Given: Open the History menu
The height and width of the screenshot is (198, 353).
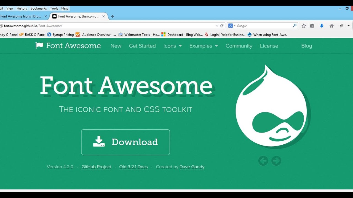Looking at the screenshot, I should [x=22, y=9].
